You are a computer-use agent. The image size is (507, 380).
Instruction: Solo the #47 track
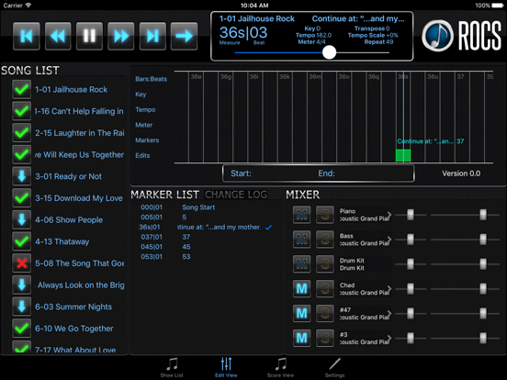[325, 313]
